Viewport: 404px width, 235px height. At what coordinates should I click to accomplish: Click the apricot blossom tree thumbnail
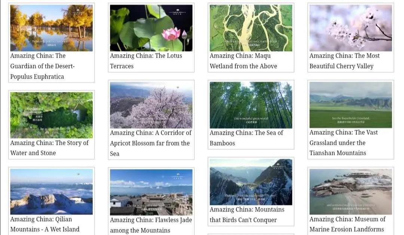(151, 105)
